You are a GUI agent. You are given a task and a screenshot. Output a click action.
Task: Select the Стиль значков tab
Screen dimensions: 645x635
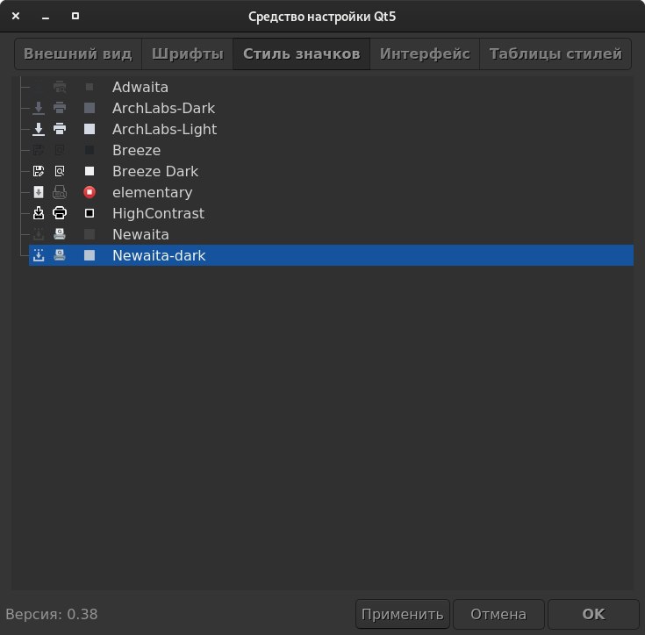(302, 54)
